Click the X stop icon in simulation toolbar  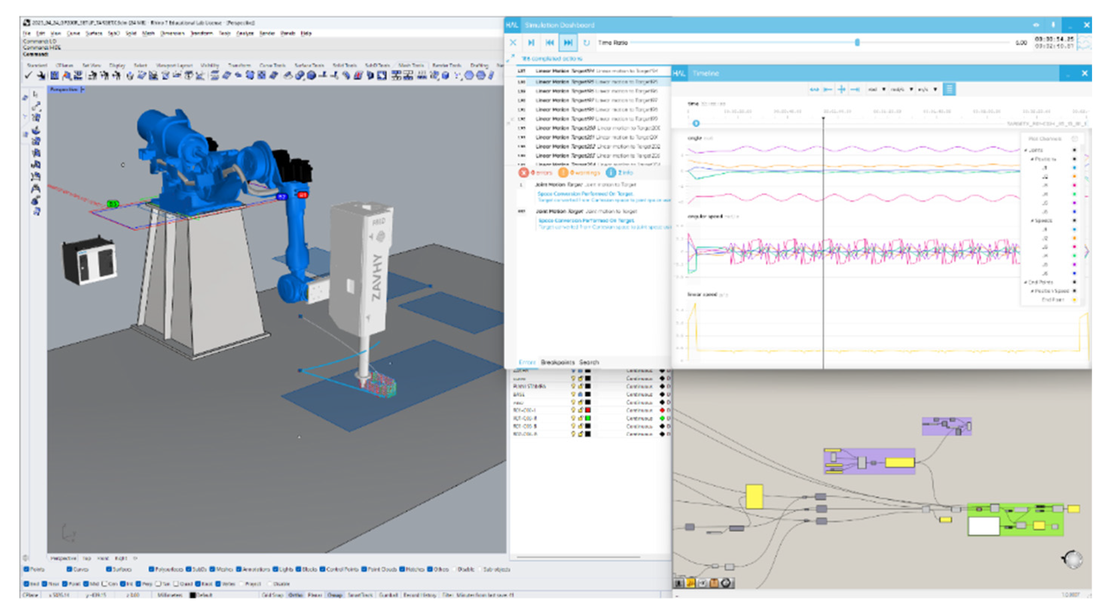[x=513, y=42]
